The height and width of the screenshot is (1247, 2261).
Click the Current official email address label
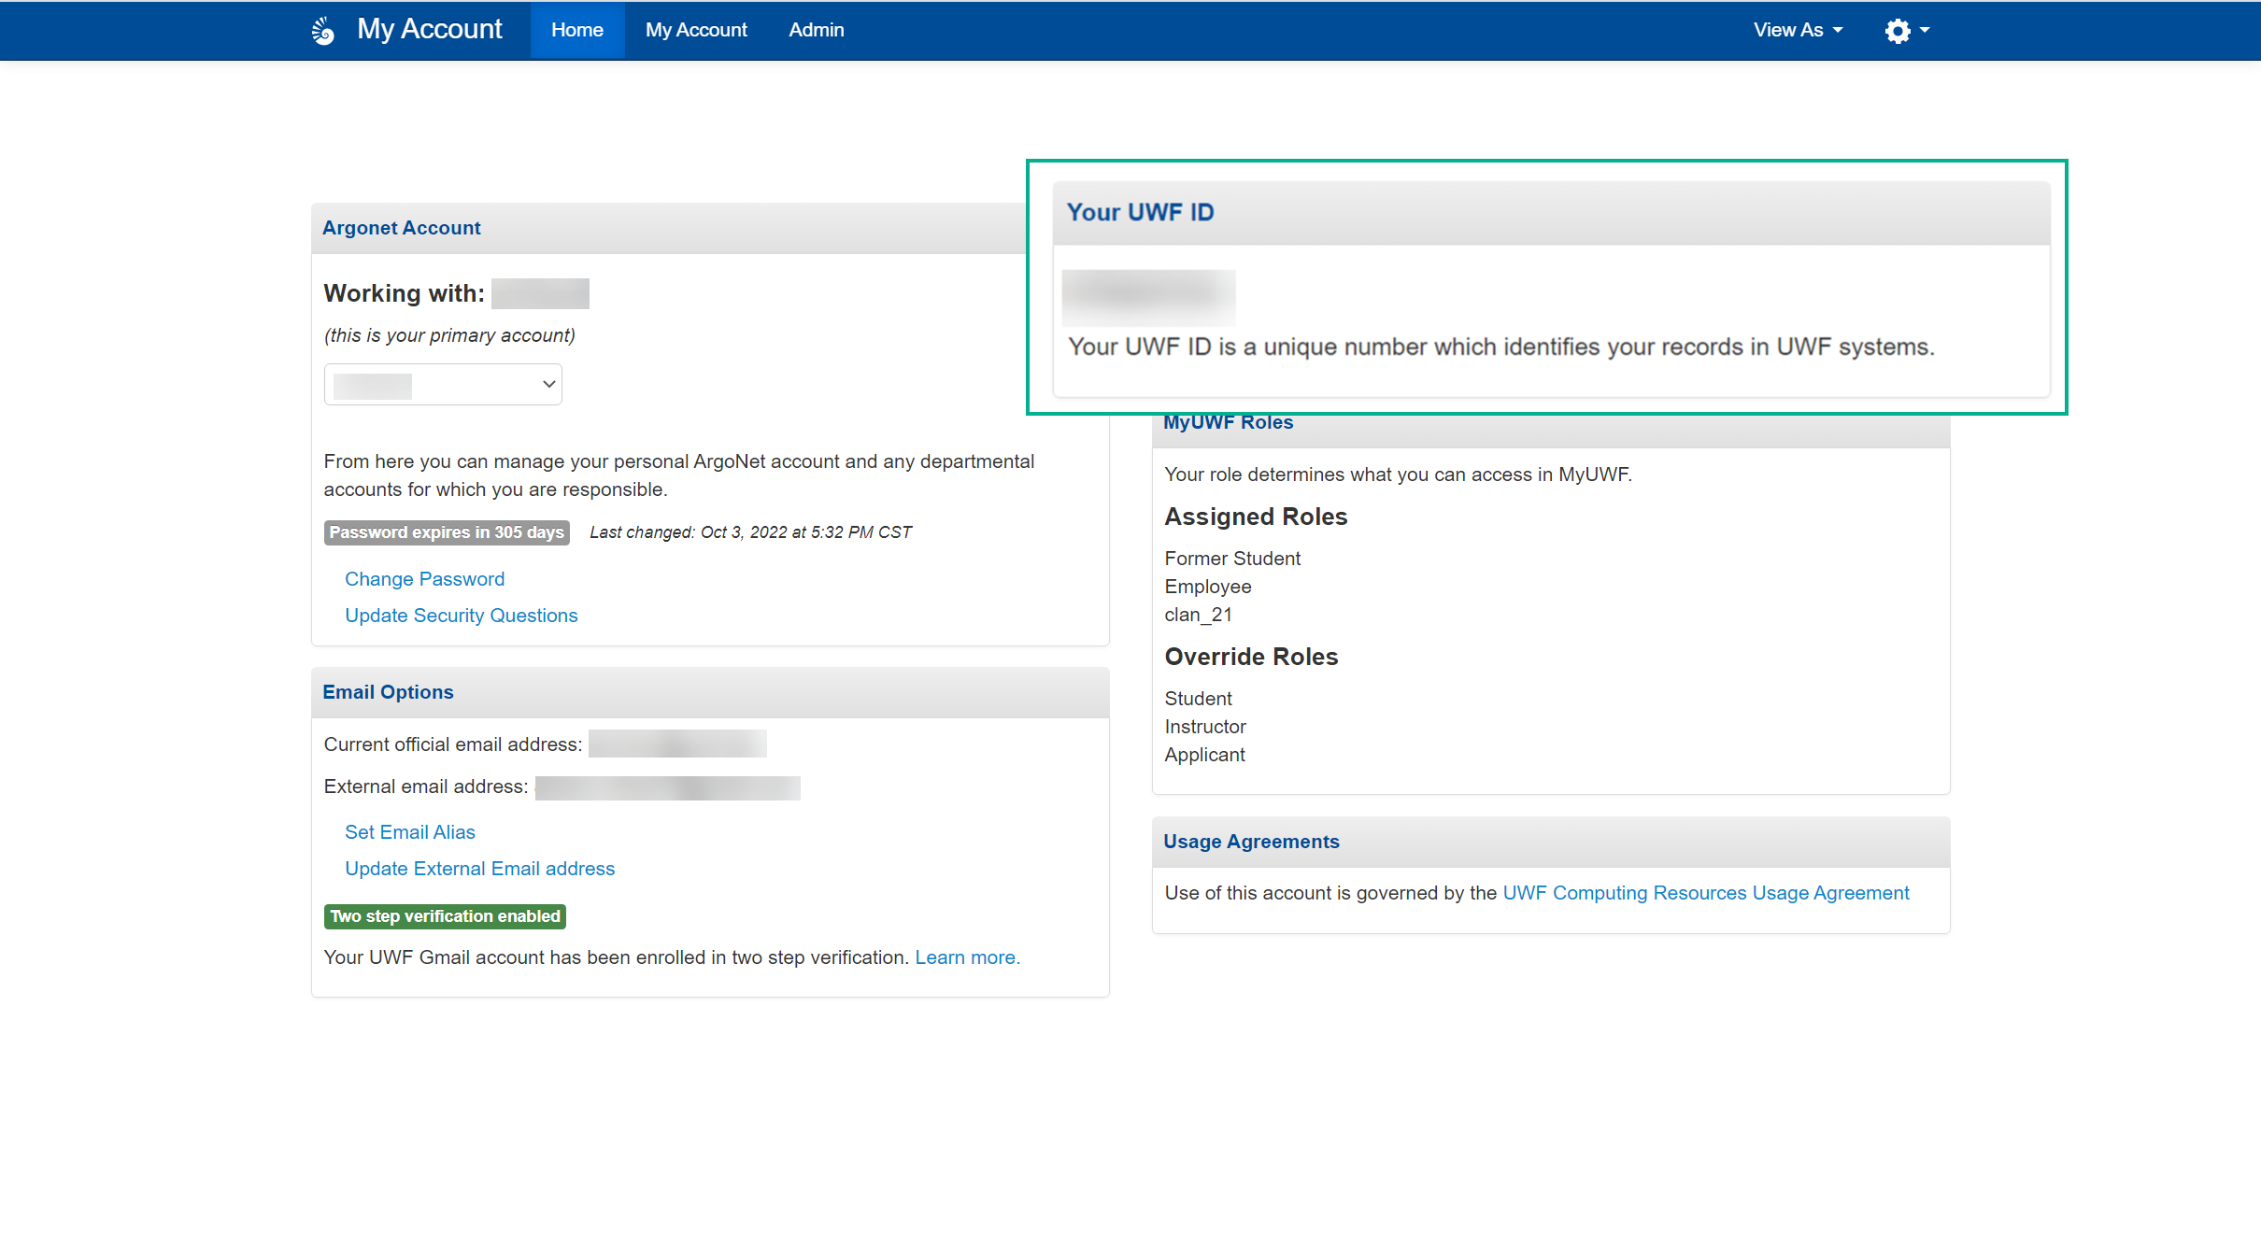[452, 744]
